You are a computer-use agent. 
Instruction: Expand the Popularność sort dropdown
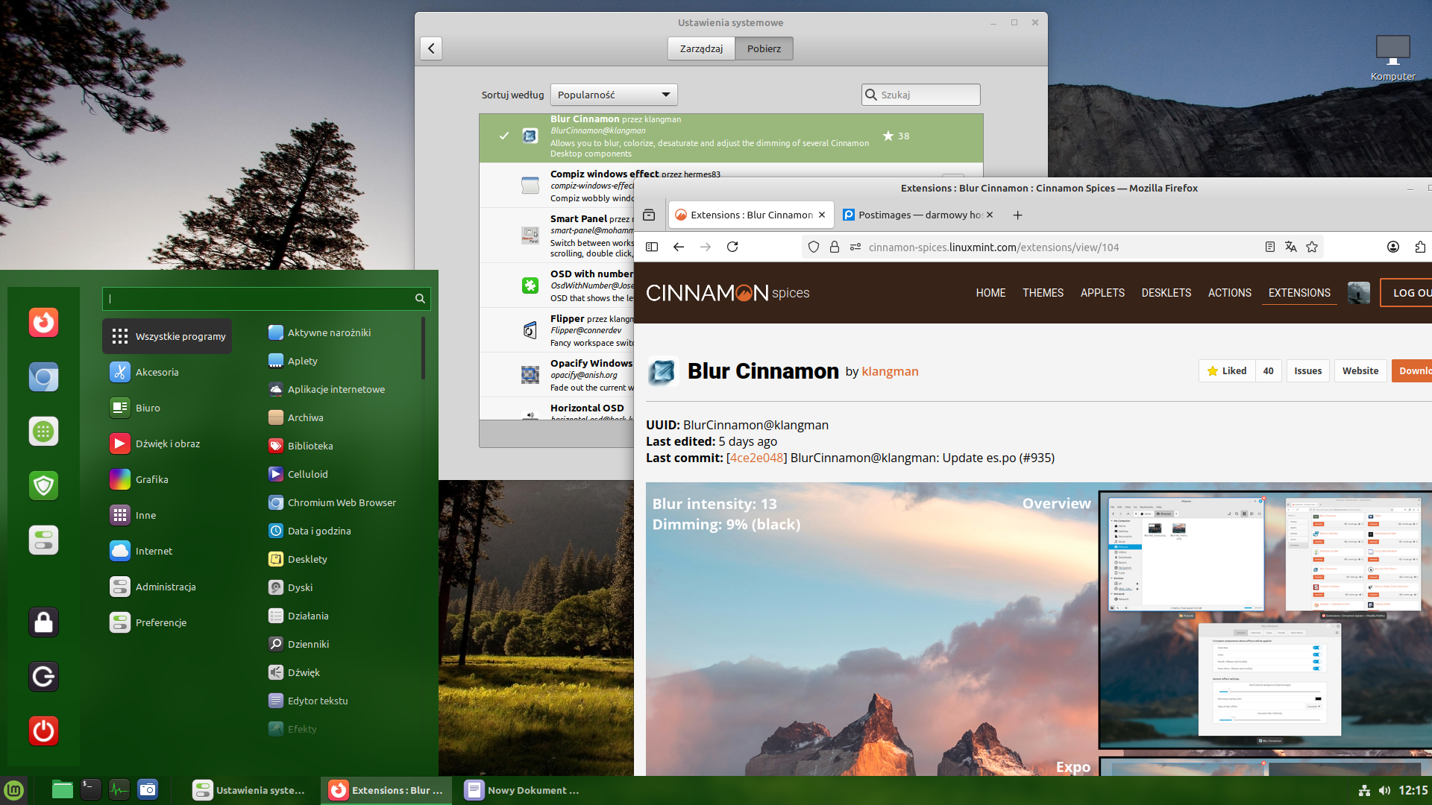[x=613, y=95]
